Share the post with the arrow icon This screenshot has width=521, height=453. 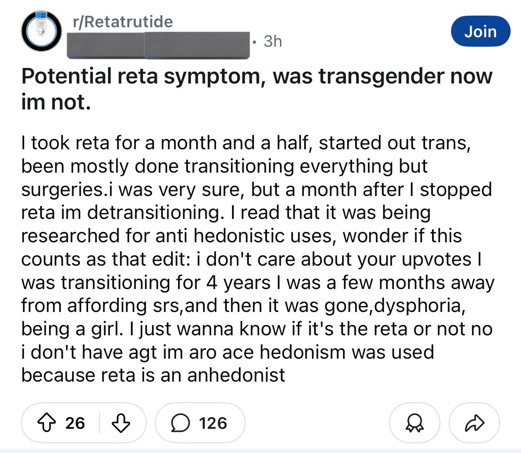pos(474,423)
